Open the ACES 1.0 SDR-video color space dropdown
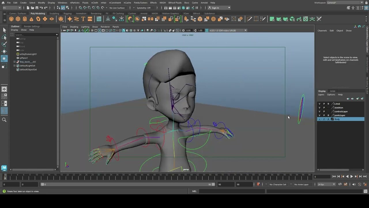 pyautogui.click(x=245, y=30)
